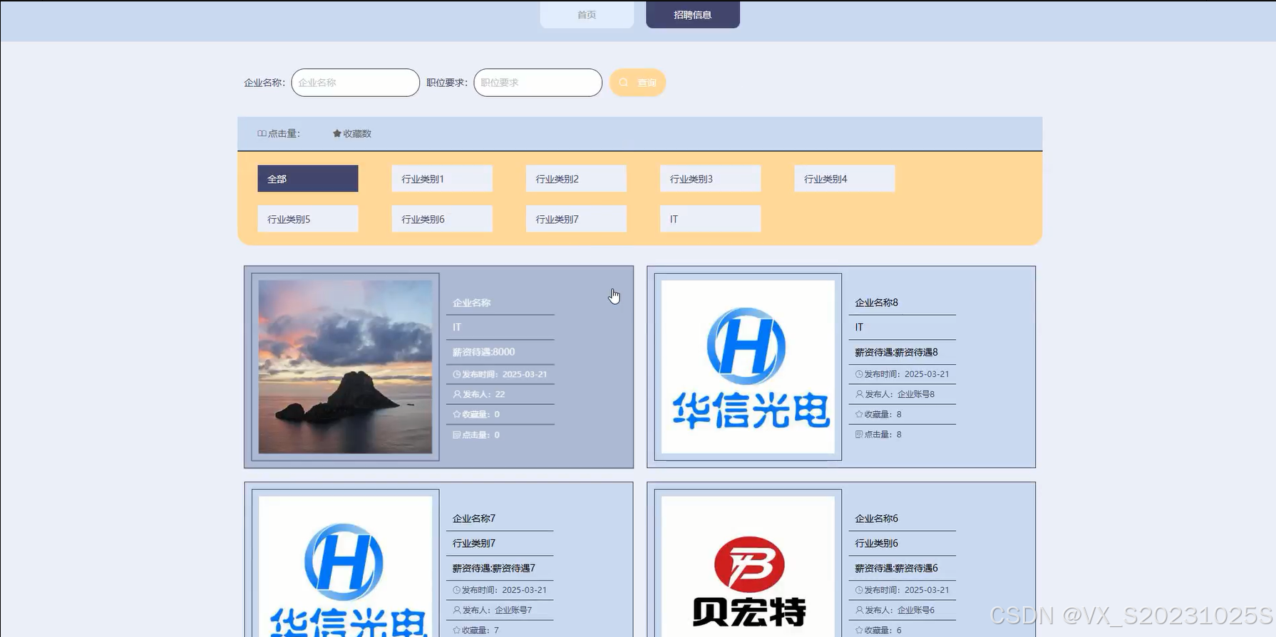Click user icon beside 发布人: 企业账号7
1276x637 pixels.
pyautogui.click(x=457, y=610)
